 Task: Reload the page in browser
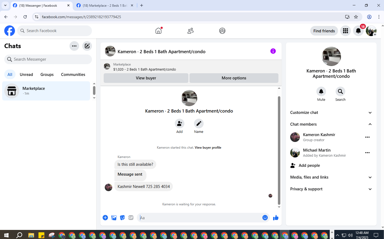click(x=25, y=17)
